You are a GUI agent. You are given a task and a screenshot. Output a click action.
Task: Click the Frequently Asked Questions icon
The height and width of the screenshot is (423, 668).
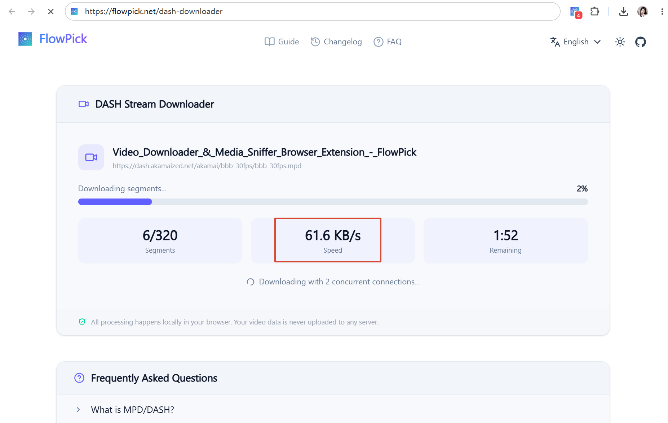pos(79,378)
